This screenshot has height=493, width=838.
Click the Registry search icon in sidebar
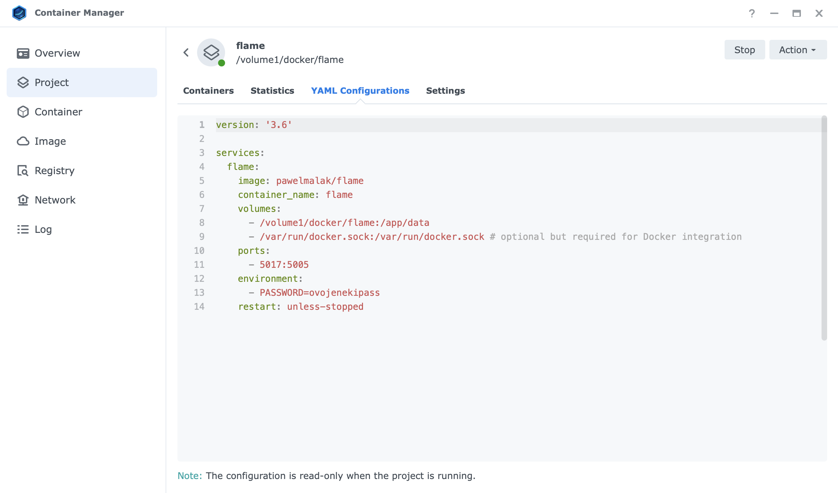[23, 171]
